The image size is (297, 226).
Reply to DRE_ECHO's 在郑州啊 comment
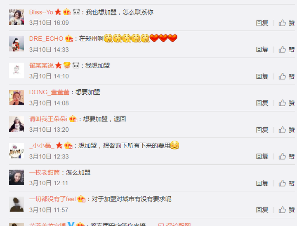(x=262, y=49)
